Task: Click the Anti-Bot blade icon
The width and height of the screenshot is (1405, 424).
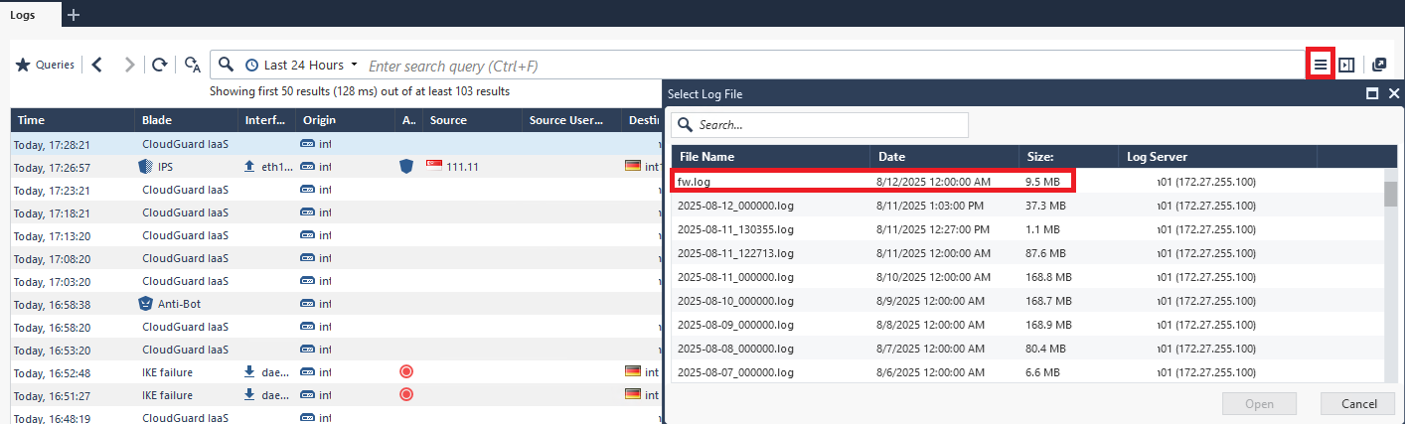Action: click(x=144, y=304)
